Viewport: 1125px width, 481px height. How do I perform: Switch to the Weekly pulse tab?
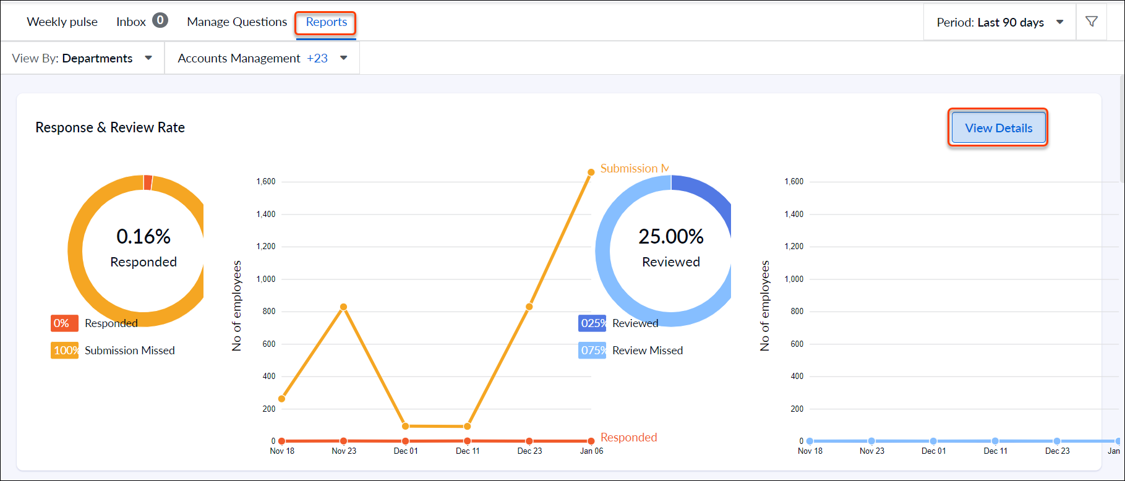point(62,22)
